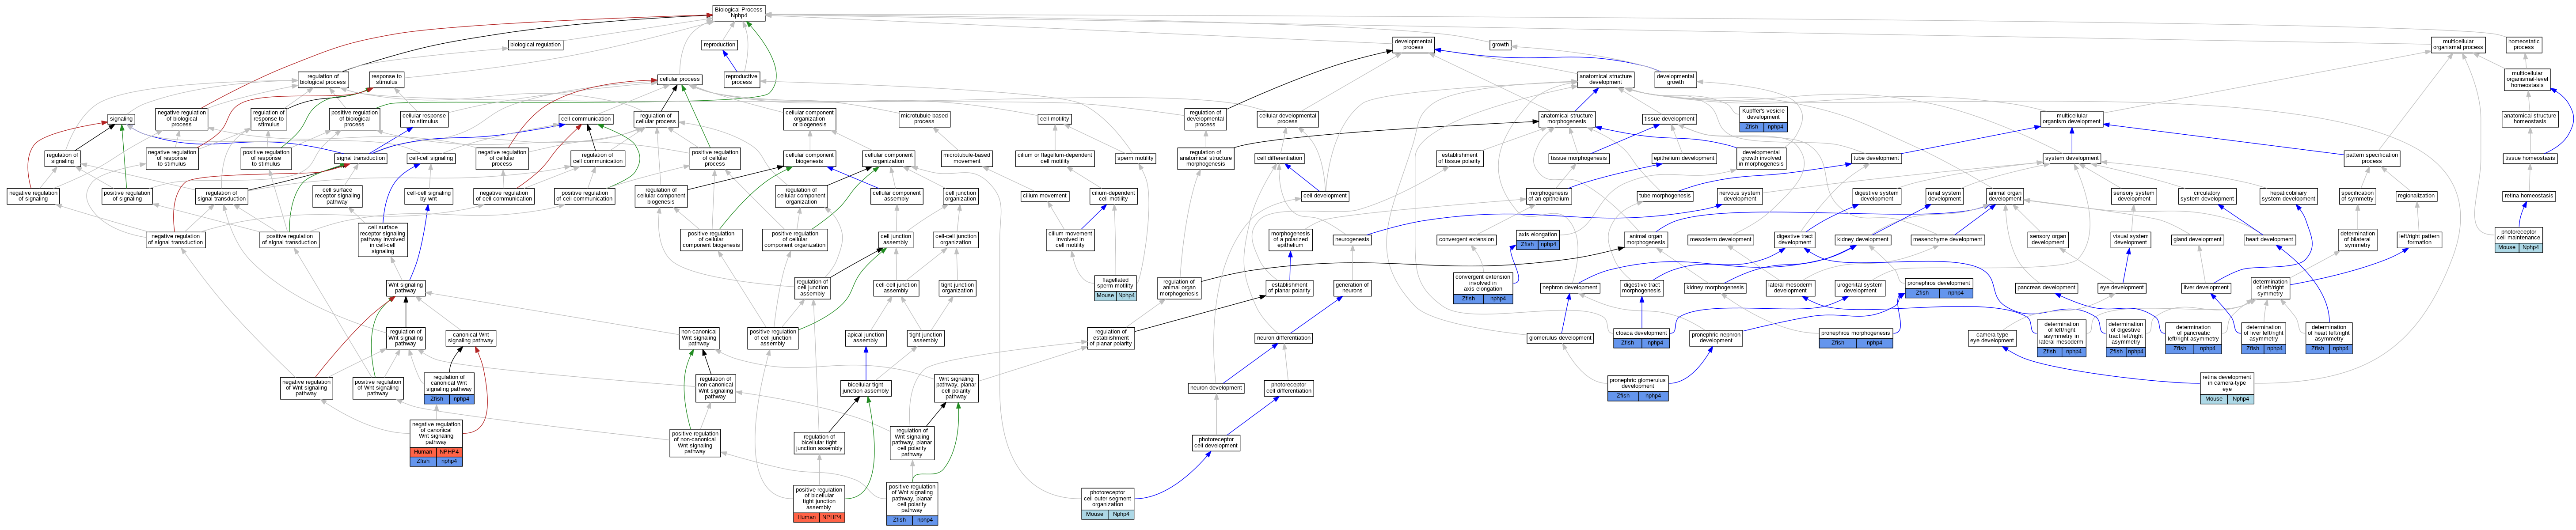
Task: Select the 'glomerulus development' node
Action: pos(1560,338)
